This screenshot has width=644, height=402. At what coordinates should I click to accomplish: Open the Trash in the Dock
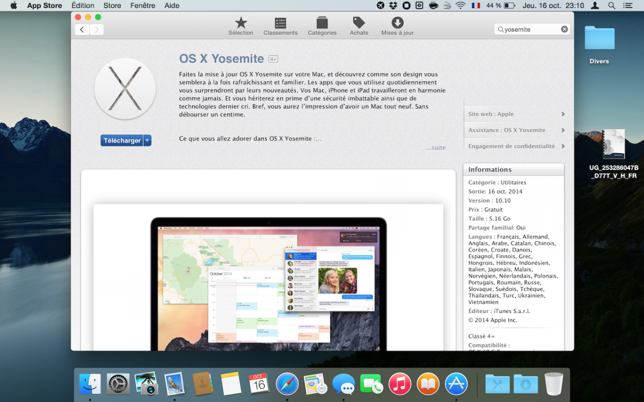(554, 384)
